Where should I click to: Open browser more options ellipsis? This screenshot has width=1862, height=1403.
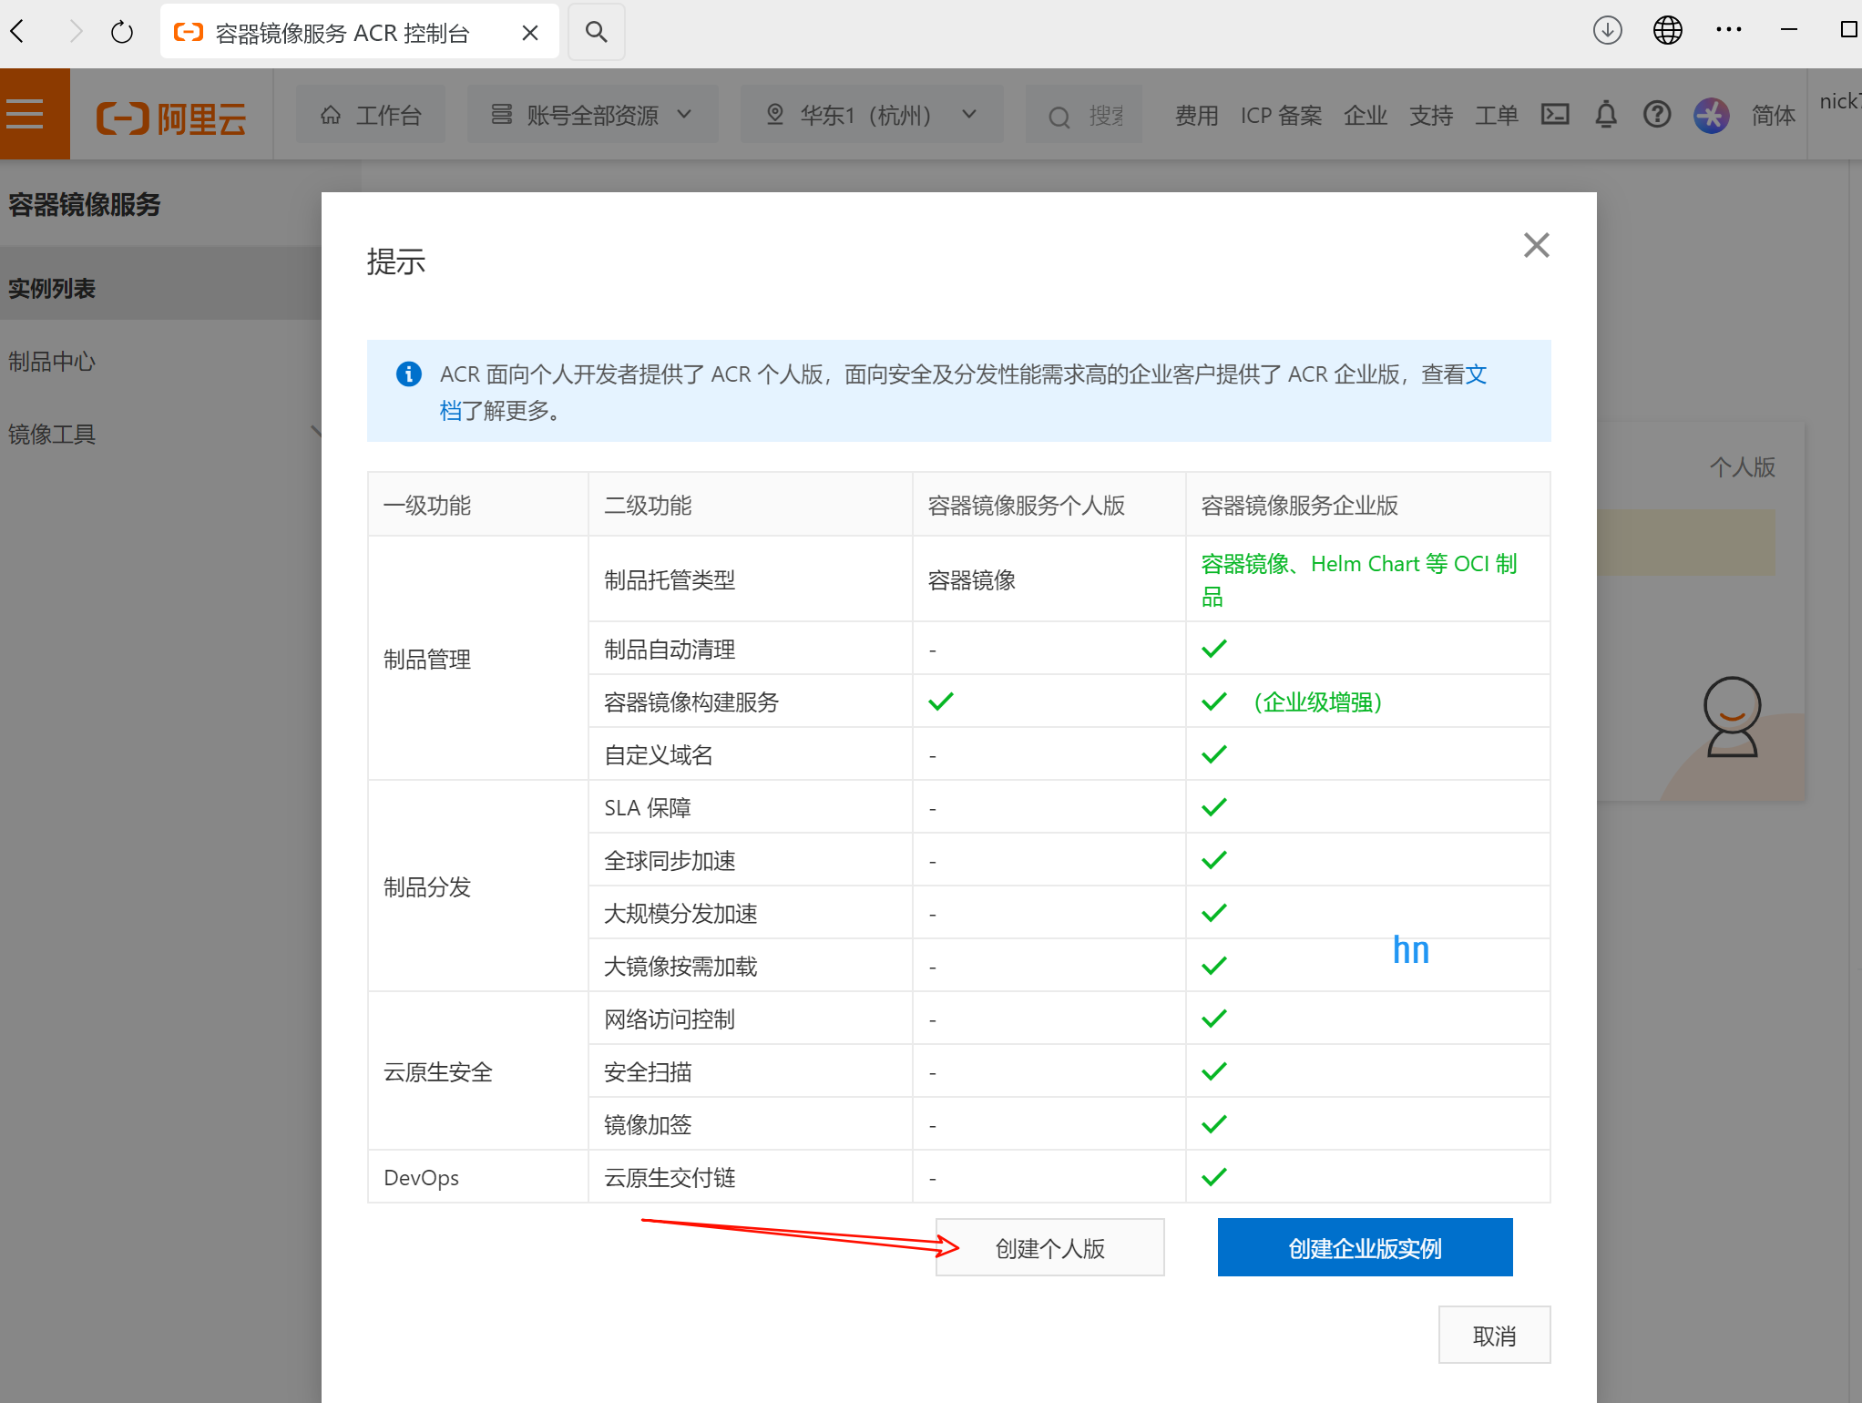1728,30
